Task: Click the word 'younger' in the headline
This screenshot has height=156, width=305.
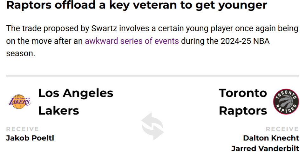Action: click(x=242, y=6)
